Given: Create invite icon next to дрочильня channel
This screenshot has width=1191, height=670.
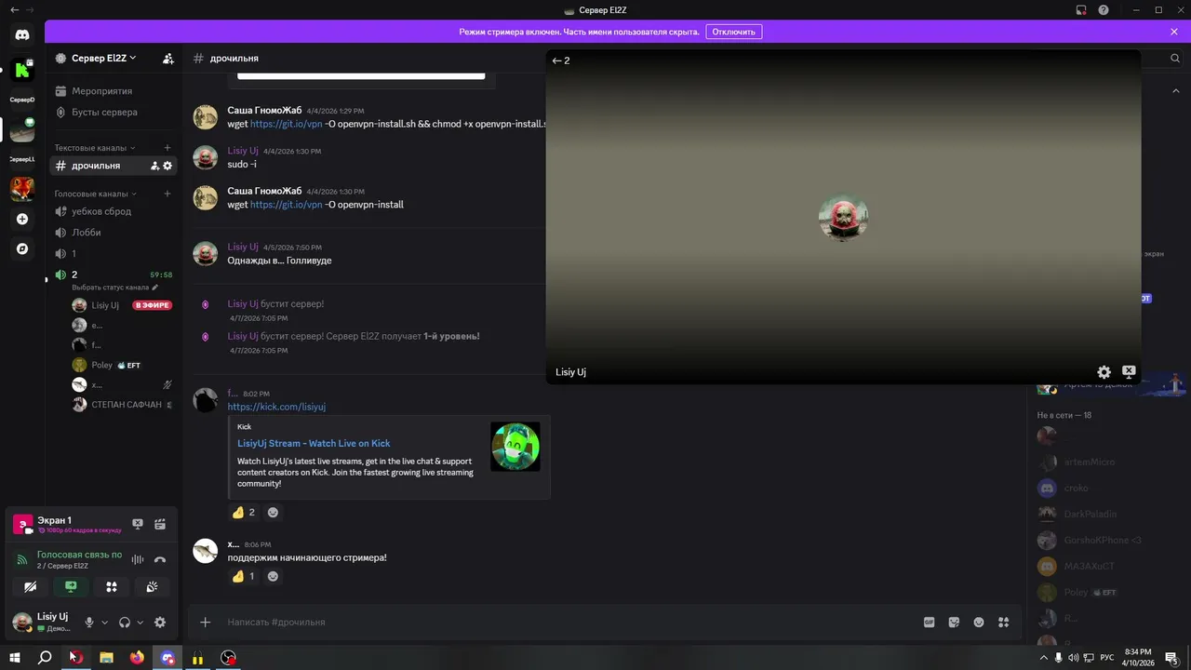Looking at the screenshot, I should point(154,166).
